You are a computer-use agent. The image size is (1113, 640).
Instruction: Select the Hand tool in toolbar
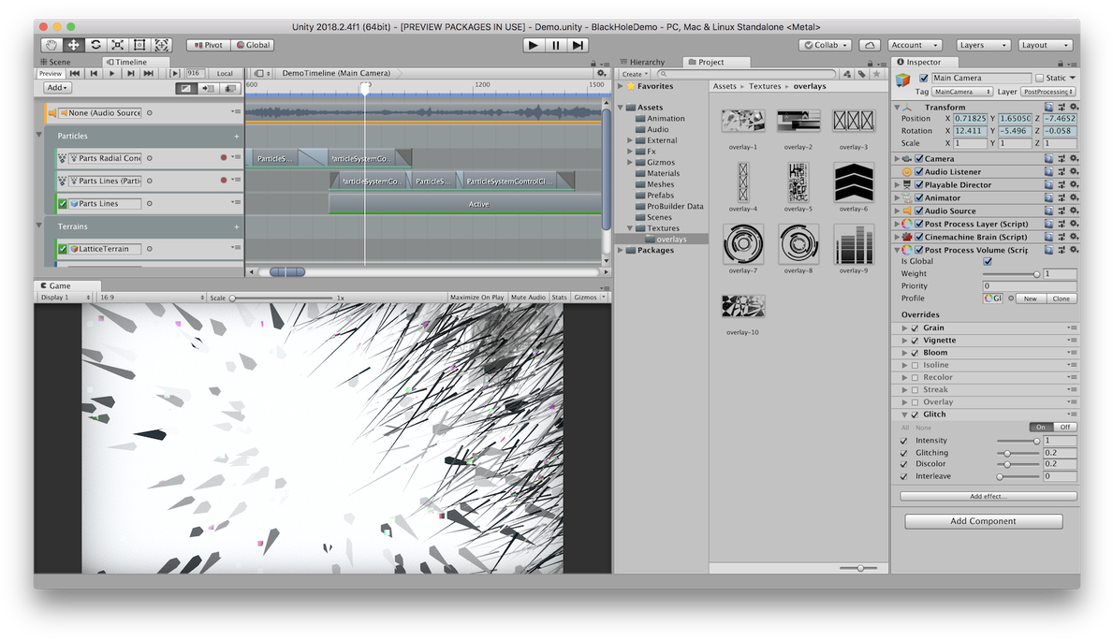coord(51,45)
